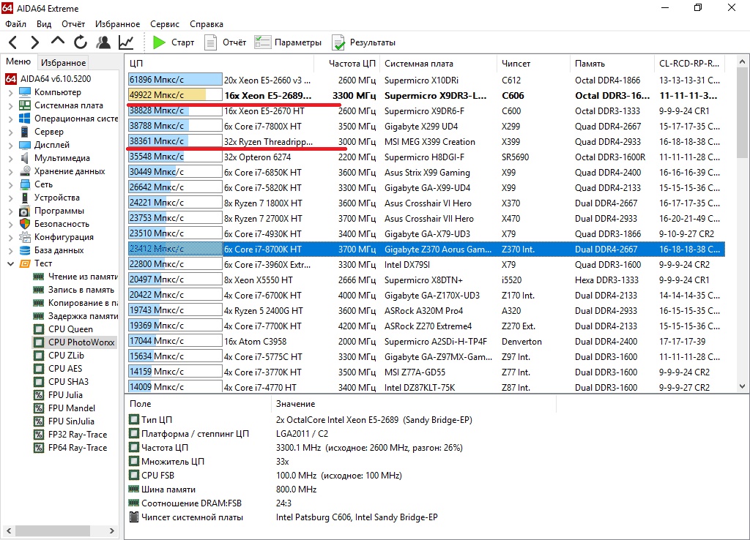Start the benchmark with Старт button
750x540 pixels.
pos(173,42)
